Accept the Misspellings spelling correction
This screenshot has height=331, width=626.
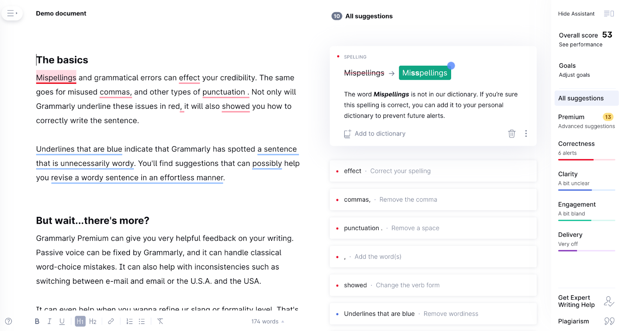coord(425,73)
